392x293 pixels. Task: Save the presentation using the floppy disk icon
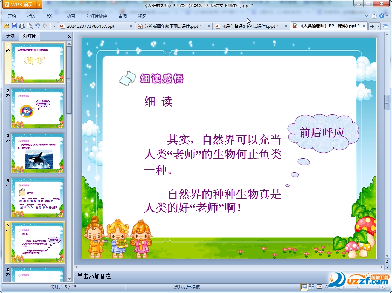click(14, 26)
